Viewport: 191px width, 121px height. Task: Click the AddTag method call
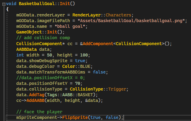pyautogui.click(x=37, y=95)
